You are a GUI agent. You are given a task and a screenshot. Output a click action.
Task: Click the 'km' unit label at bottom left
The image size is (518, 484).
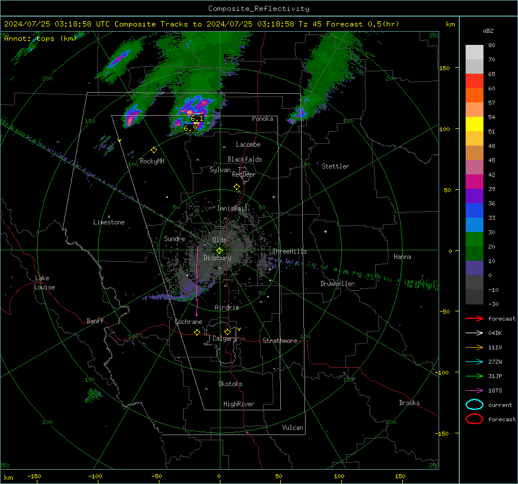coord(9,478)
